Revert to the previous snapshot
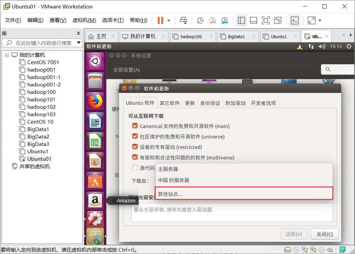 pos(212,20)
